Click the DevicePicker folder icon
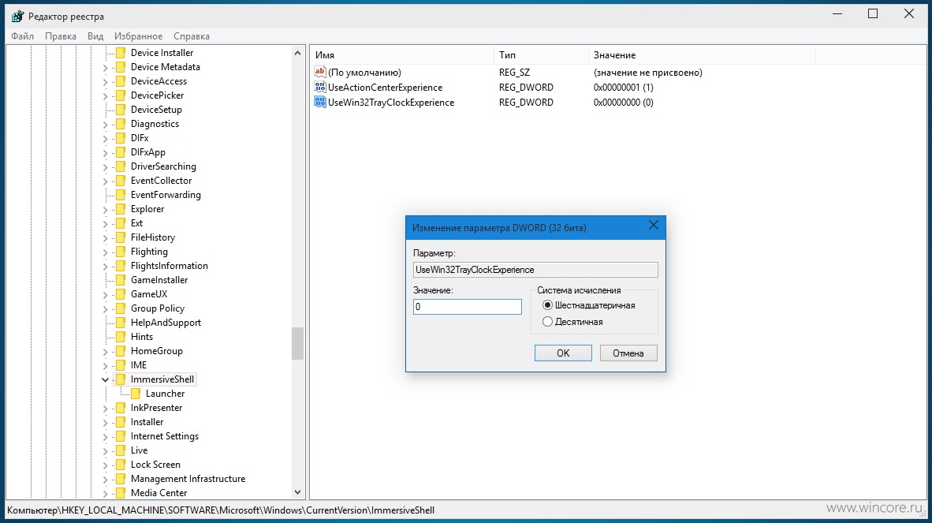Screen dimensions: 932x523 (x=121, y=95)
